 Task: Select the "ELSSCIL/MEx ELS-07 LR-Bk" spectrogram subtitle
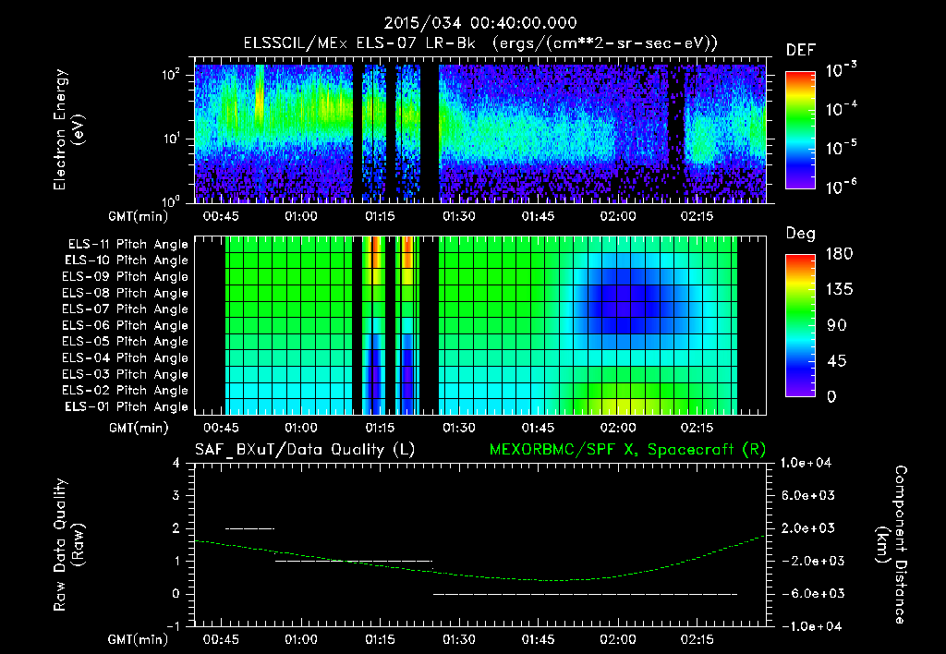[x=359, y=43]
